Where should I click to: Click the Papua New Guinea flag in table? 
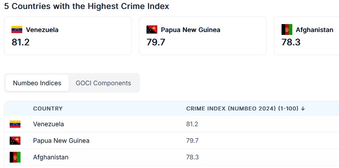(15, 141)
